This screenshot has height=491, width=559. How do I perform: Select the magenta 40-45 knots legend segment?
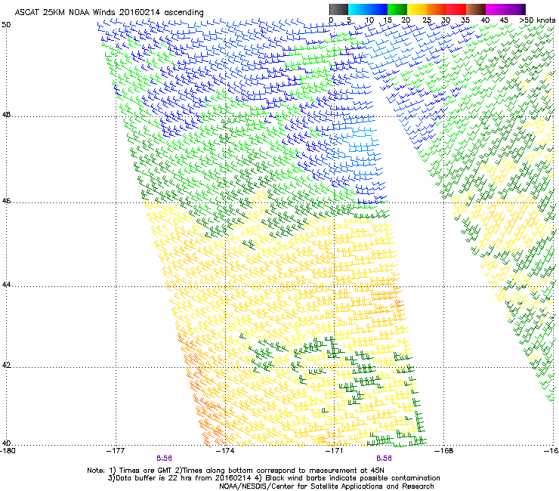[496, 9]
